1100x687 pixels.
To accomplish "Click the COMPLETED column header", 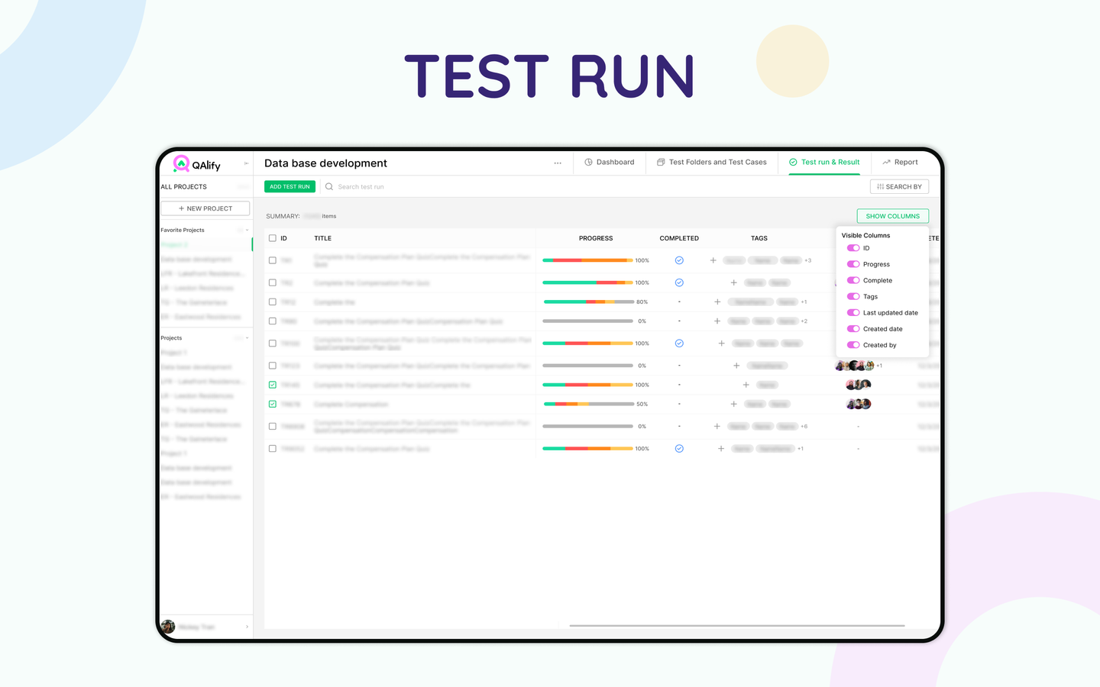I will pyautogui.click(x=679, y=238).
